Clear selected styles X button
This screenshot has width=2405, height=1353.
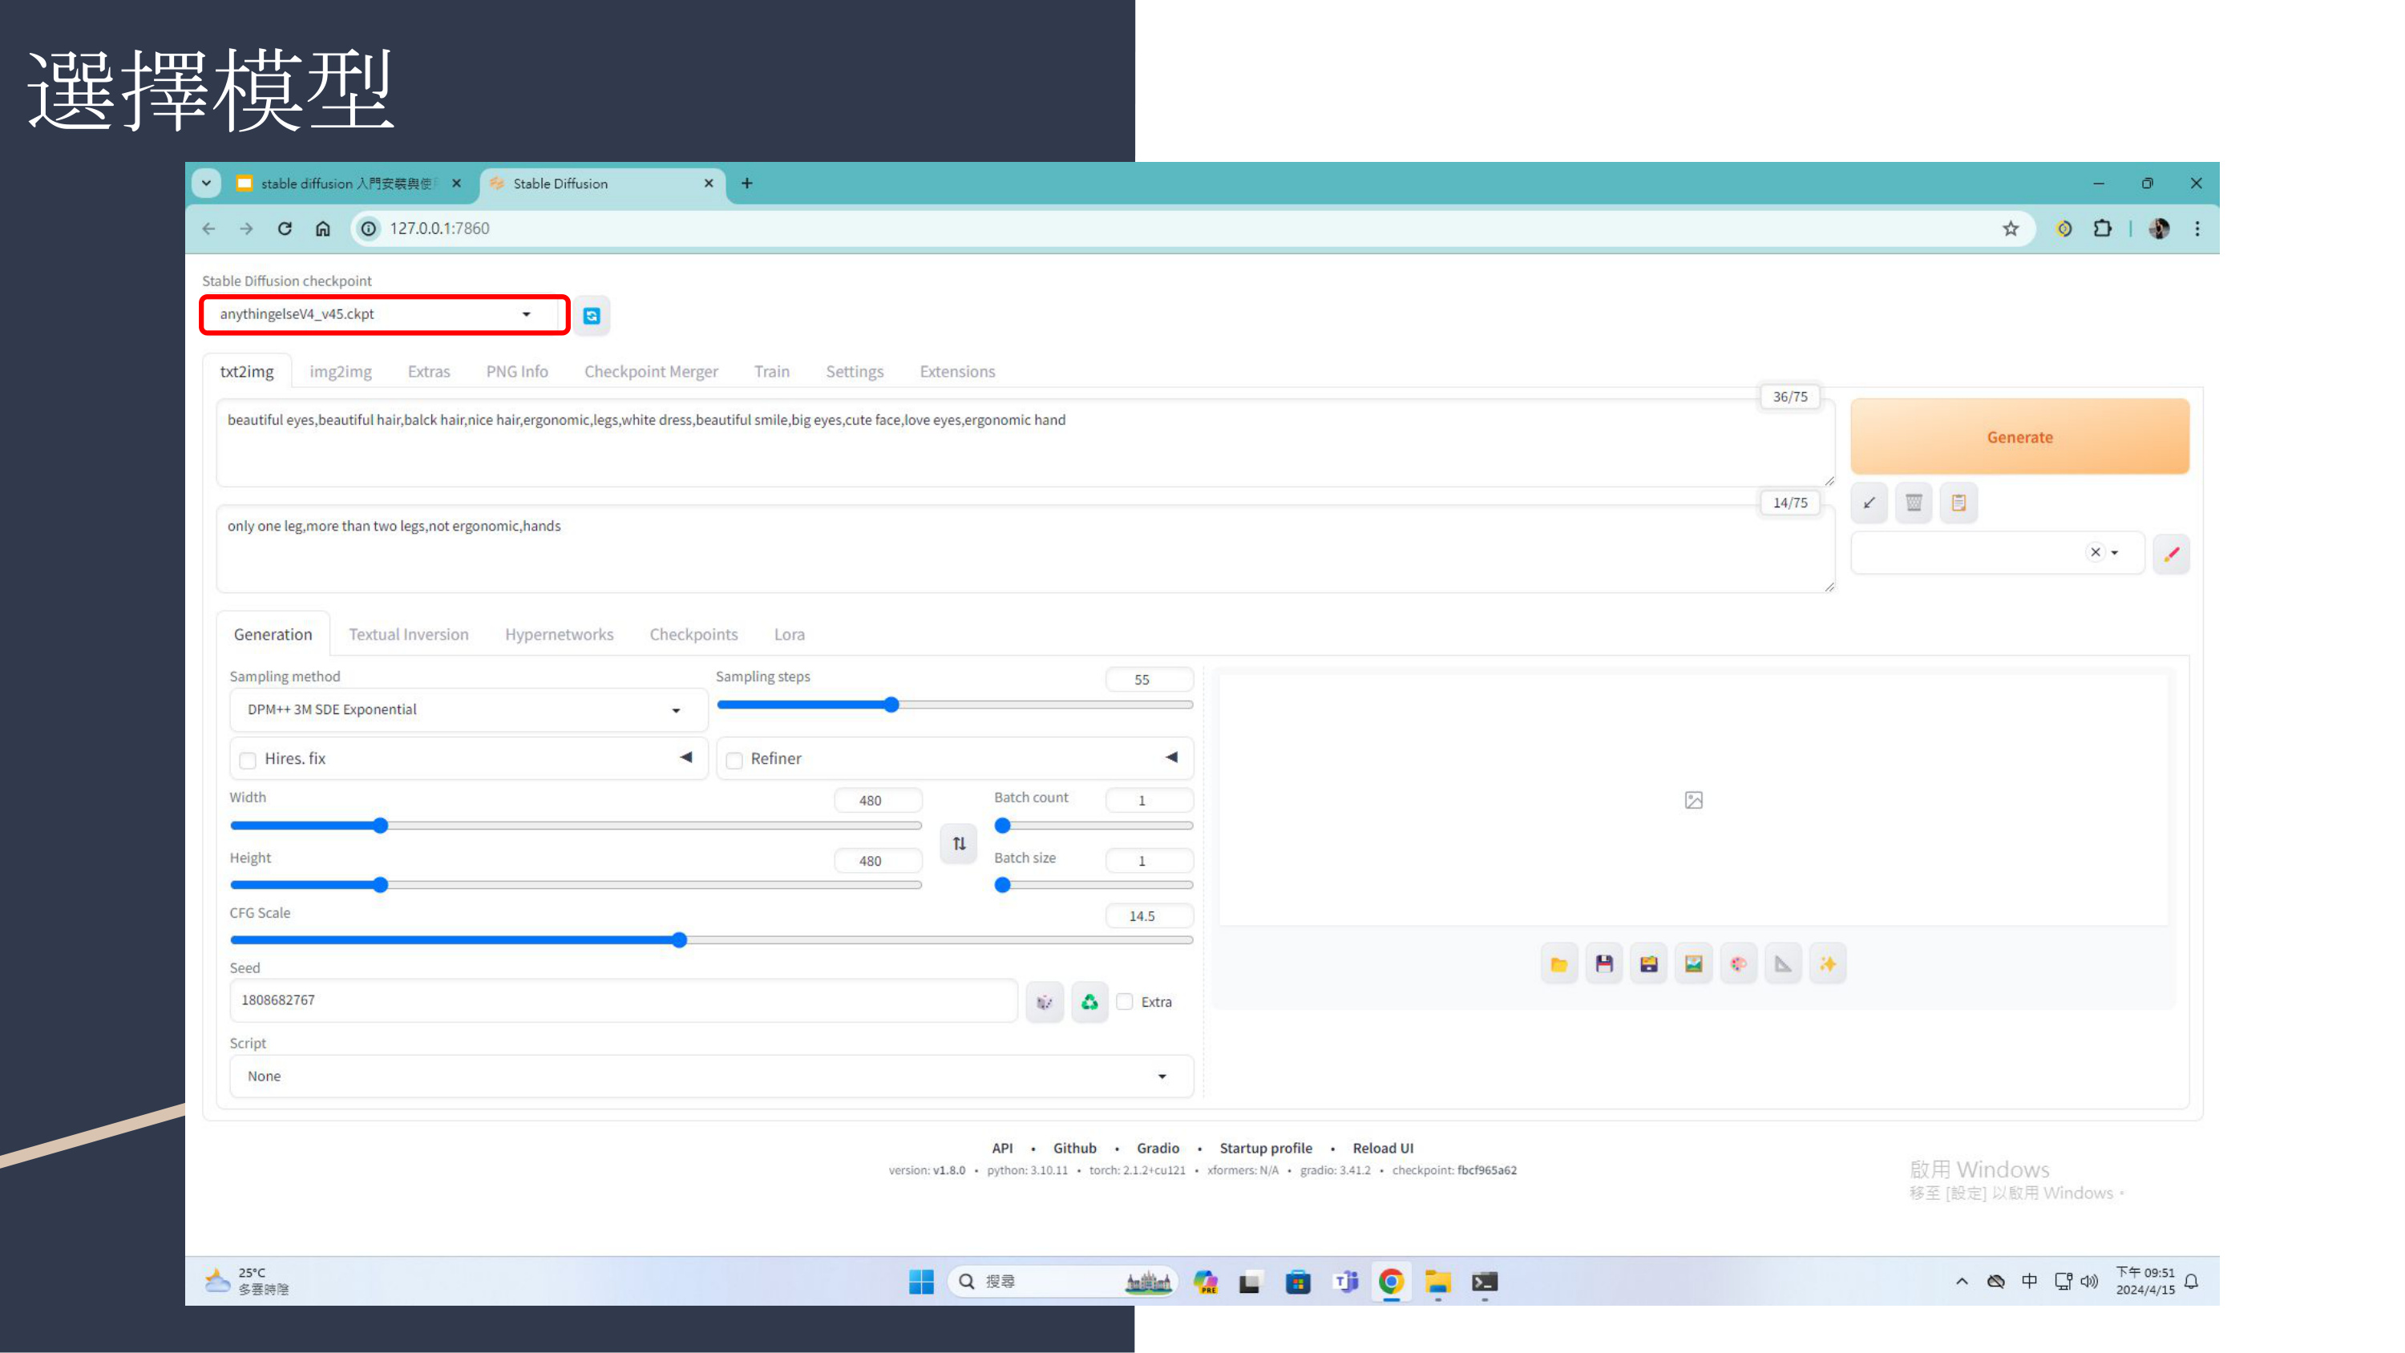pos(2095,551)
